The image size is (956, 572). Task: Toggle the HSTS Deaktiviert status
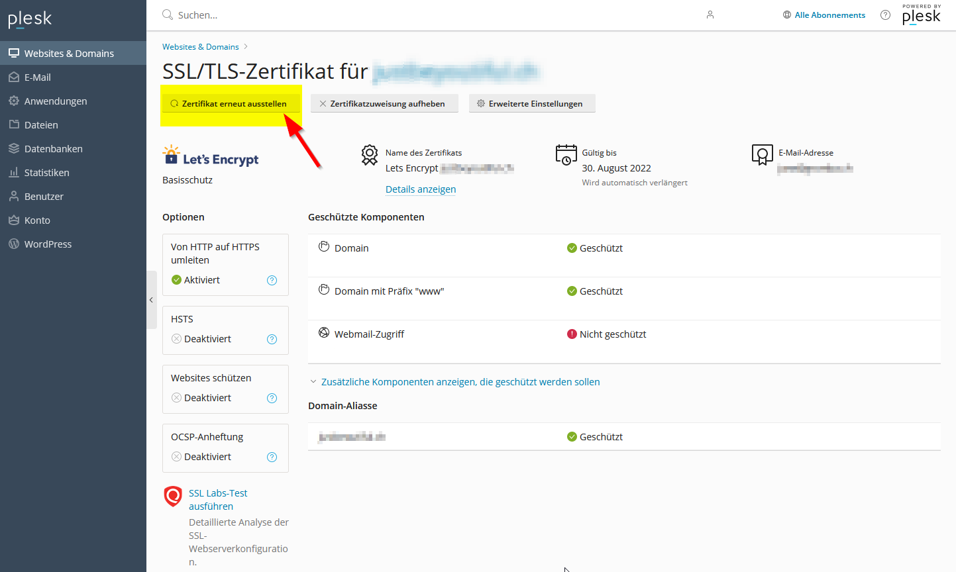point(201,339)
